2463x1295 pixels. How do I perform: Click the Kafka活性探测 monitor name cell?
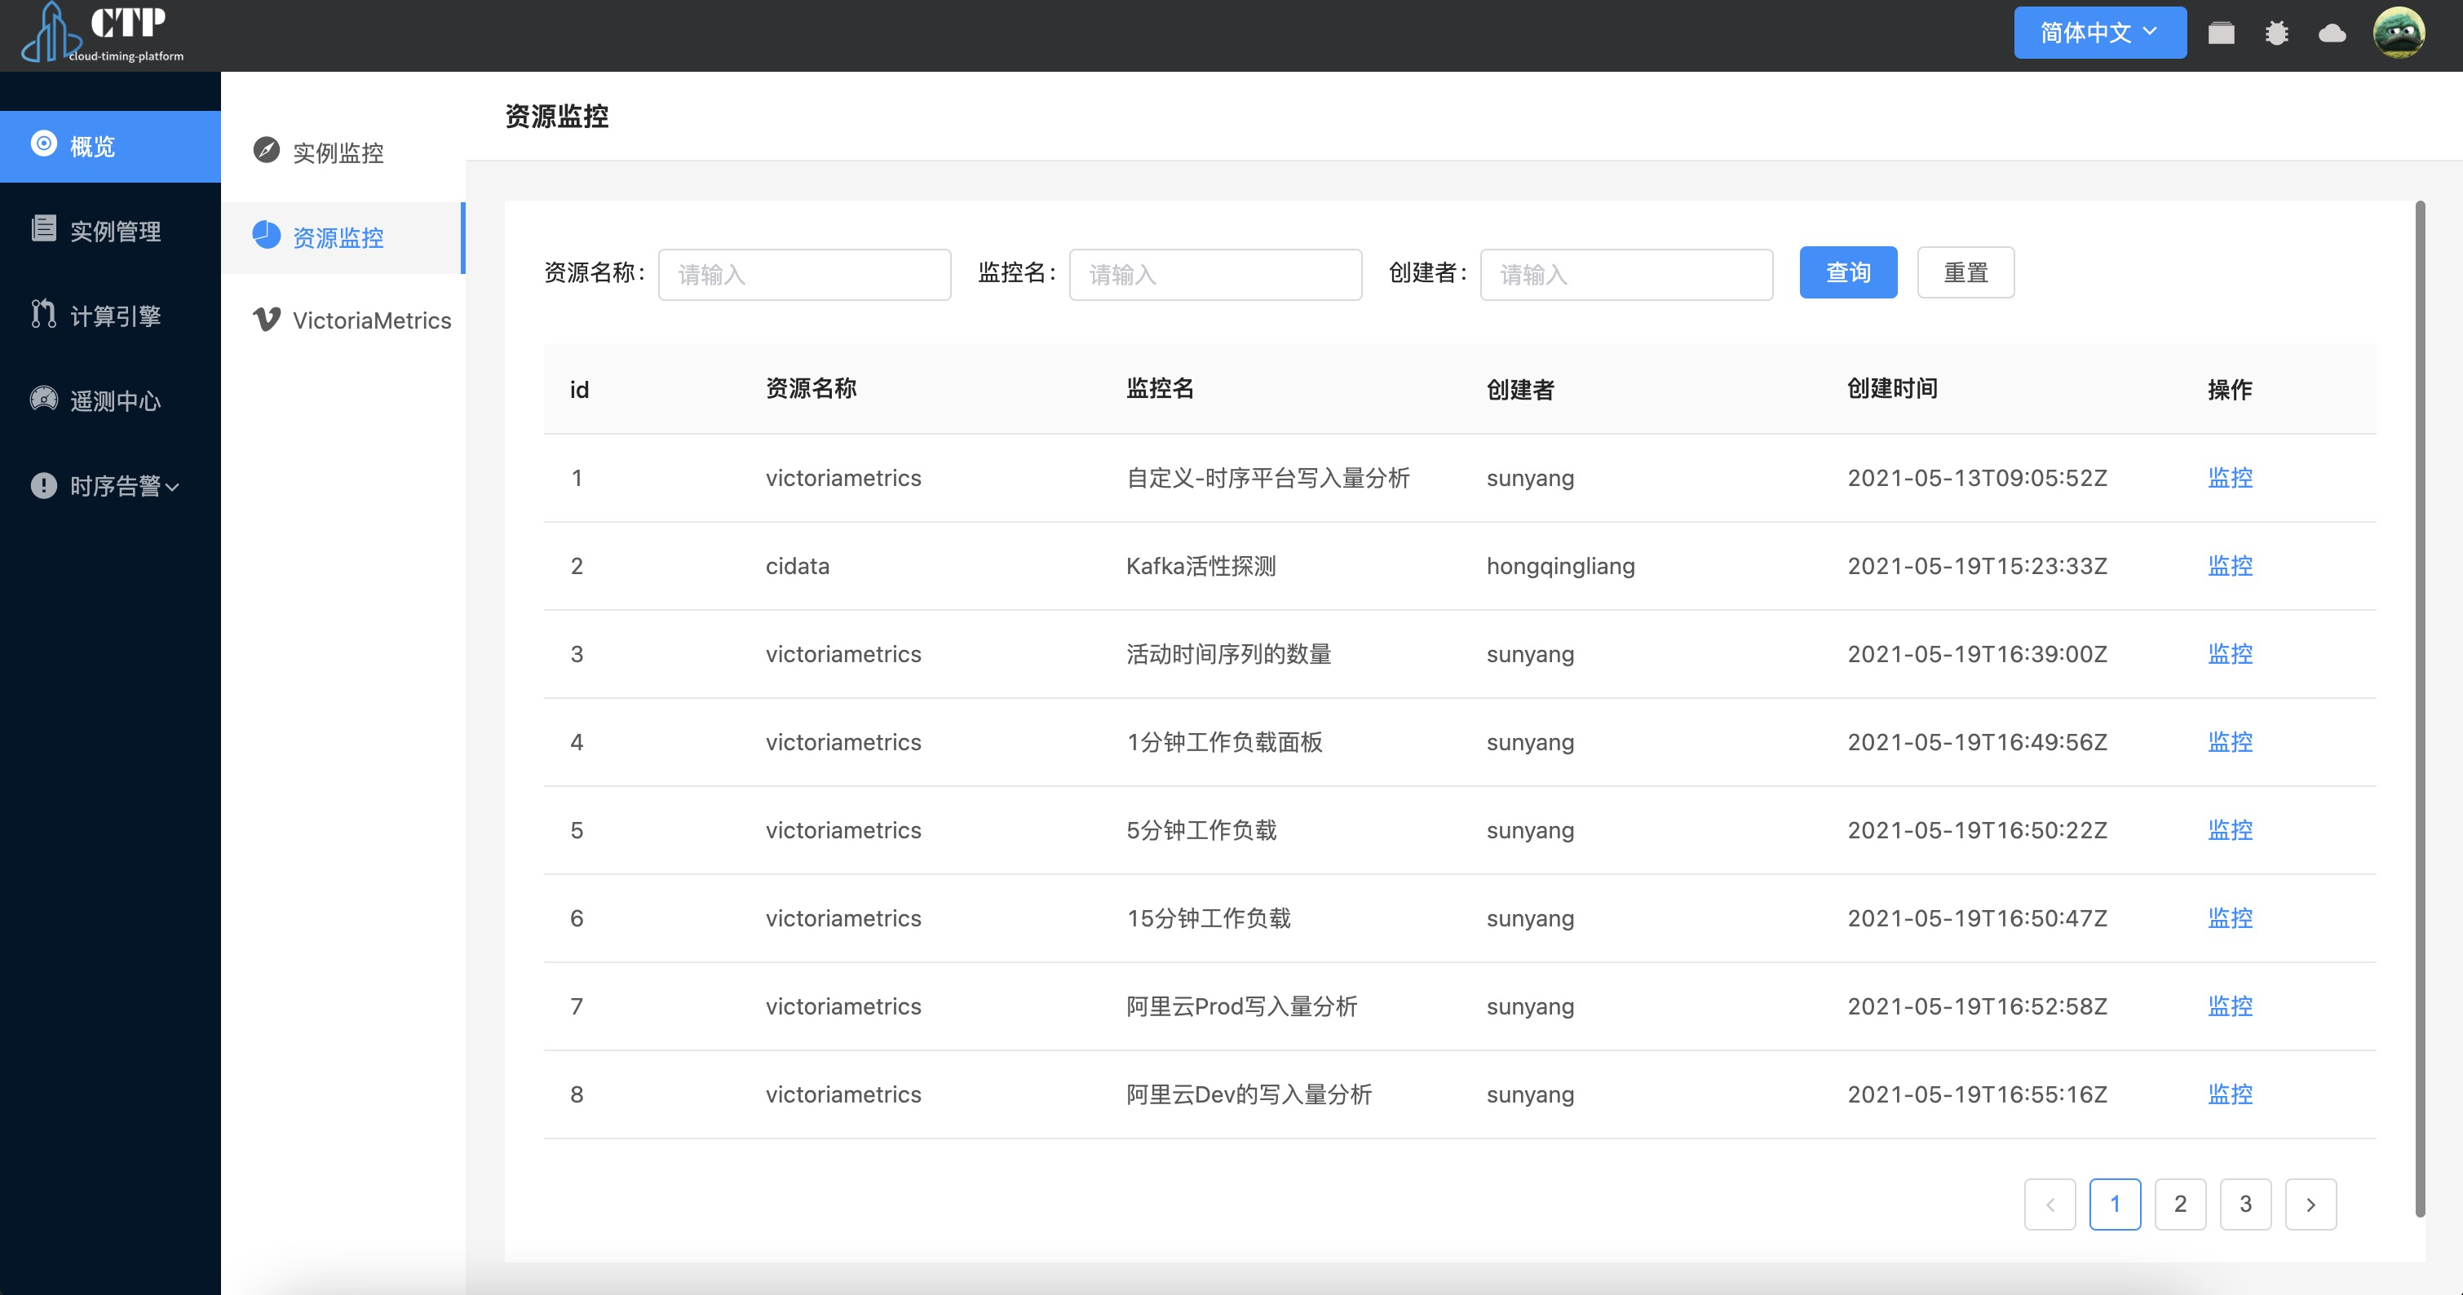point(1201,566)
